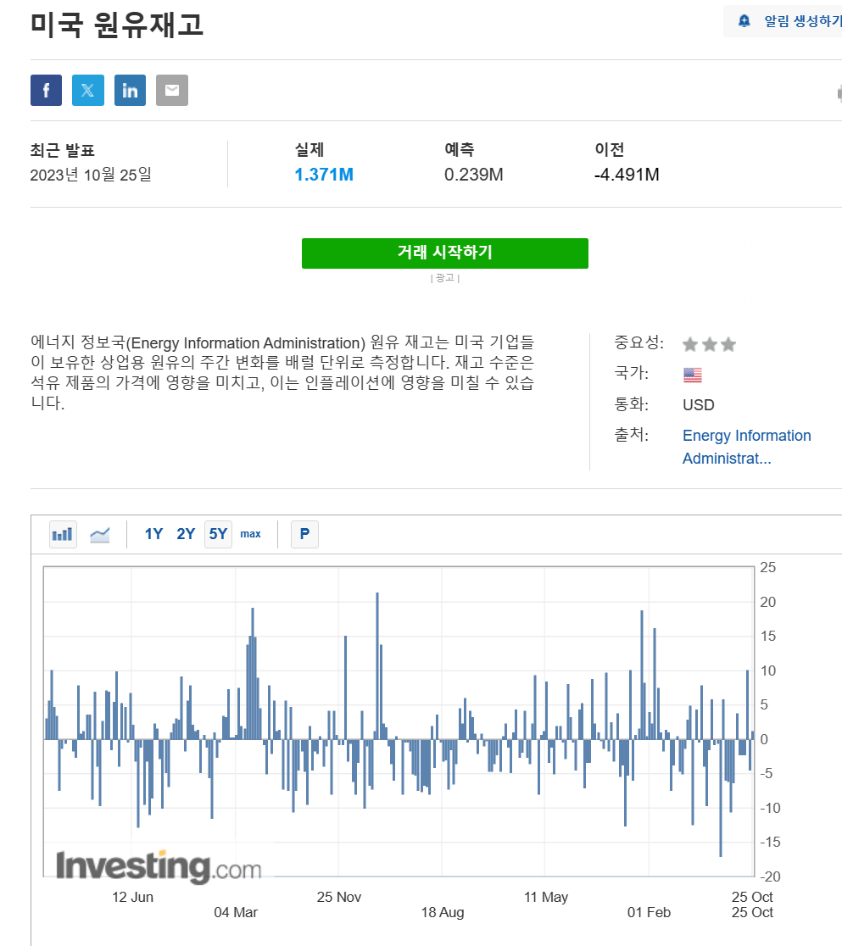Toggle the P chart option
This screenshot has height=946, width=842.
tap(304, 534)
